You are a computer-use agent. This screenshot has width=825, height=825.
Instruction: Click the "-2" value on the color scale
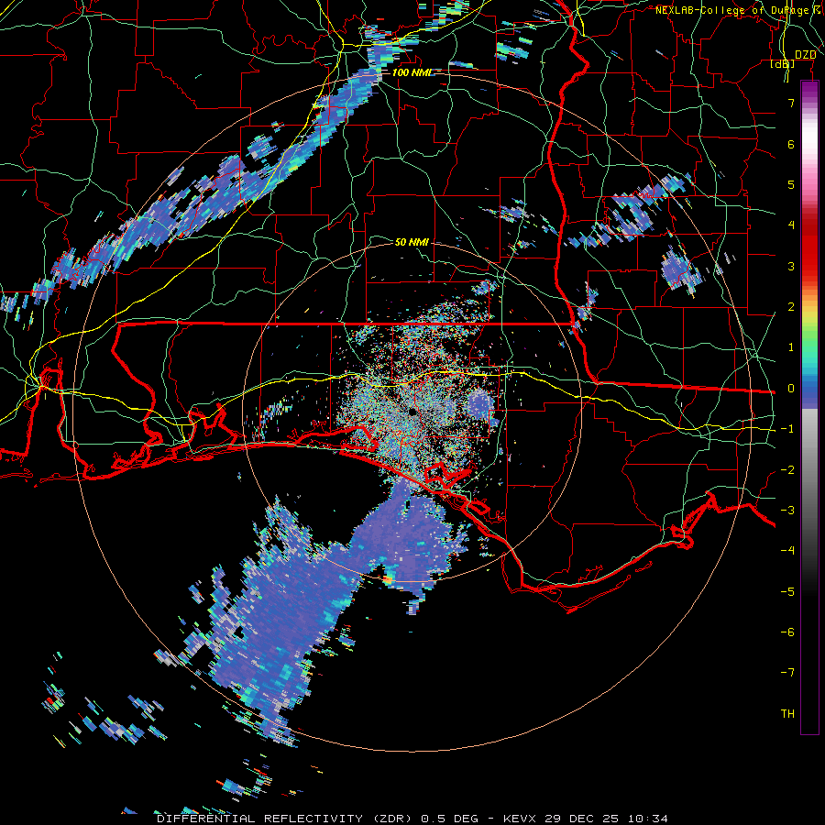(x=787, y=470)
